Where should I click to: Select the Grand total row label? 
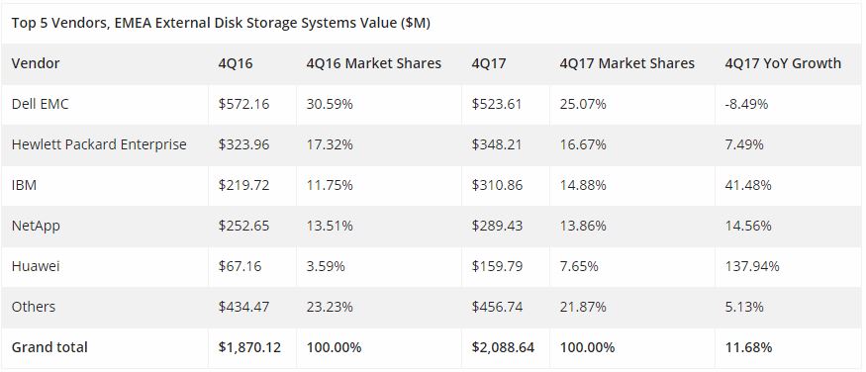click(x=49, y=347)
